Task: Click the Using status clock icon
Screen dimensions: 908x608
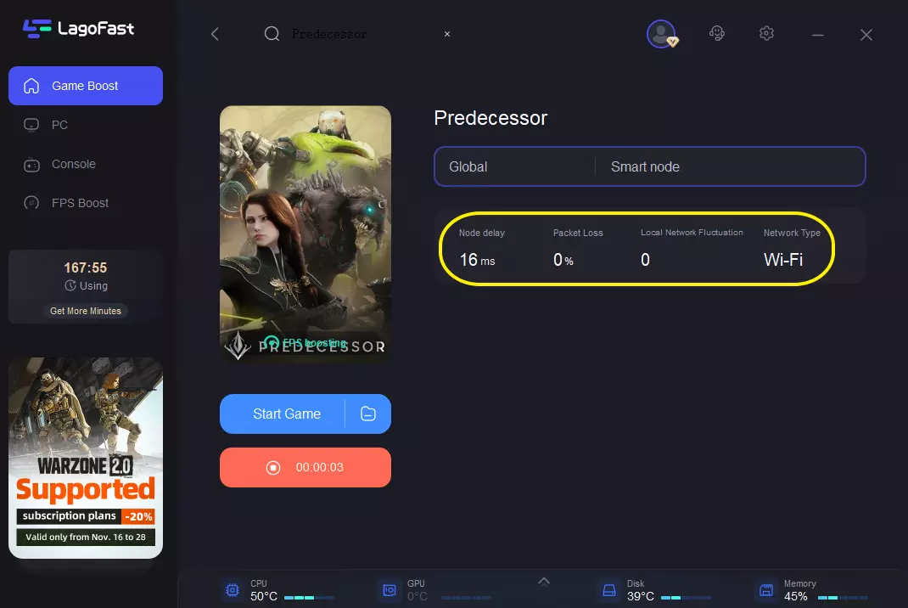Action: point(70,285)
